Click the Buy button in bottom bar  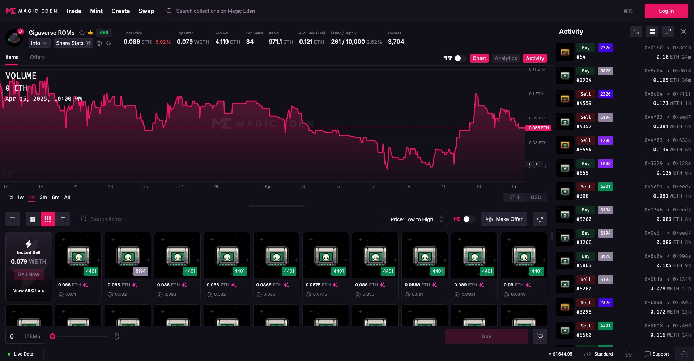[x=486, y=336]
